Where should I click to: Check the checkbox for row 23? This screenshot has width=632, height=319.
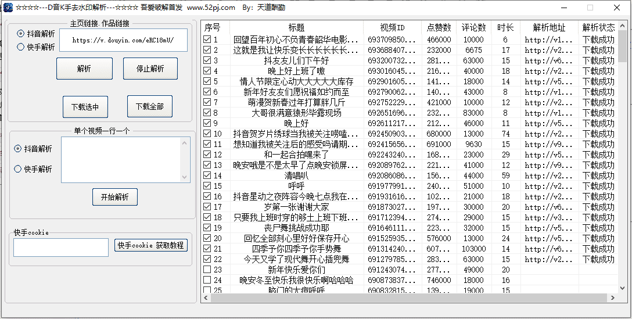pyautogui.click(x=207, y=270)
